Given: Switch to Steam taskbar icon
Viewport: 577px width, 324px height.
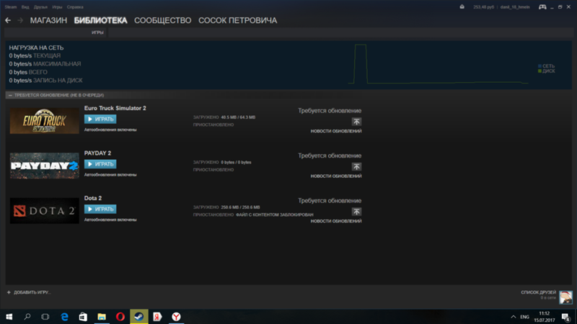Looking at the screenshot, I should [x=139, y=317].
